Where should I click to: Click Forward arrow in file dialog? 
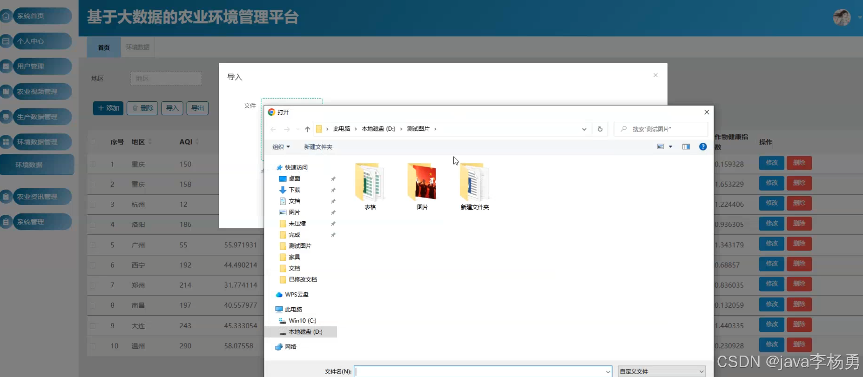point(287,129)
